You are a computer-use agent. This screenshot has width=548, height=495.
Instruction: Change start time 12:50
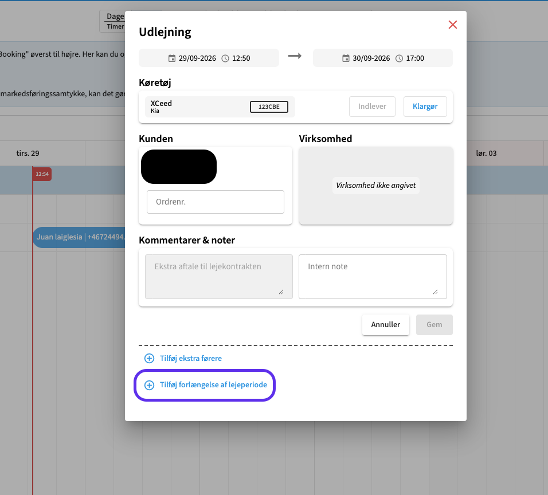[241, 58]
